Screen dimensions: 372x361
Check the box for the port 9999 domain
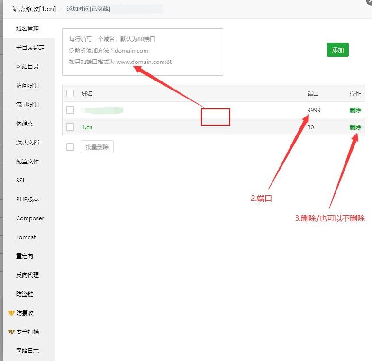[x=70, y=110]
